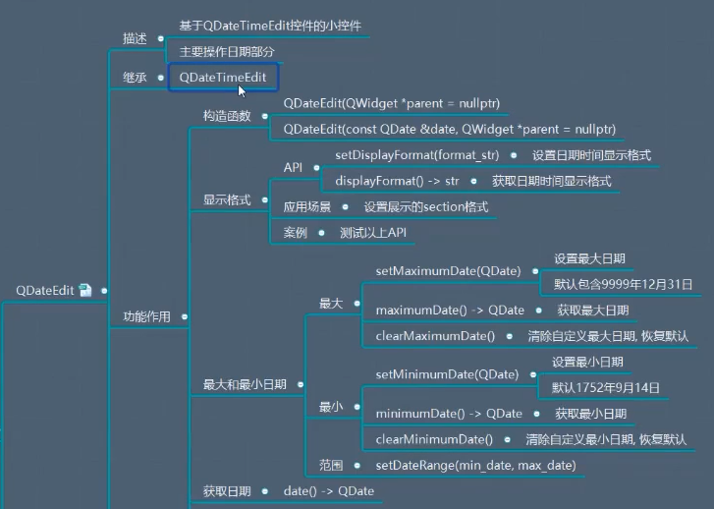Collapse the 获取日期 branch toggle
This screenshot has height=509, width=714.
(265, 491)
